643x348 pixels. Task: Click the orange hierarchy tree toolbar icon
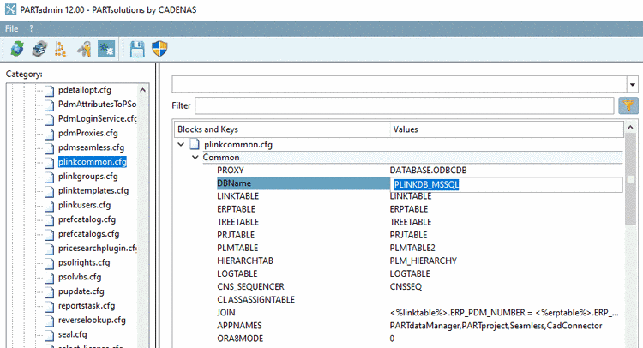point(61,49)
